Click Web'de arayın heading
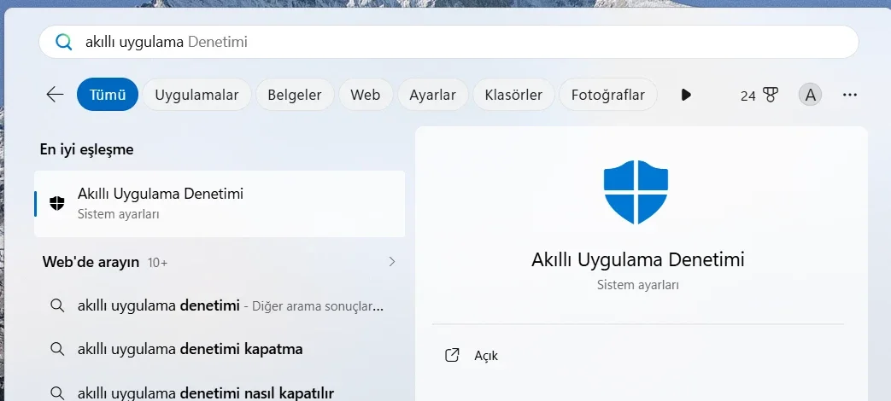Image resolution: width=891 pixels, height=401 pixels. click(91, 262)
